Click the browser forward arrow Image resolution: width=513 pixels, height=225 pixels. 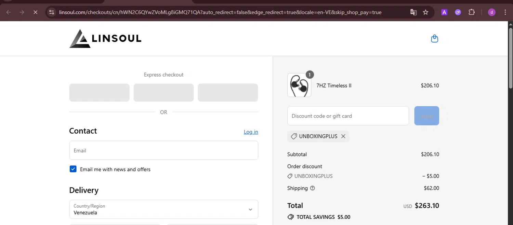pos(22,12)
